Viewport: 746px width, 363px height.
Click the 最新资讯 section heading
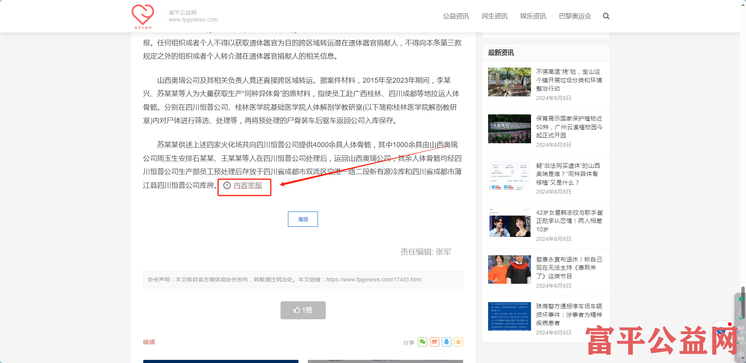501,53
